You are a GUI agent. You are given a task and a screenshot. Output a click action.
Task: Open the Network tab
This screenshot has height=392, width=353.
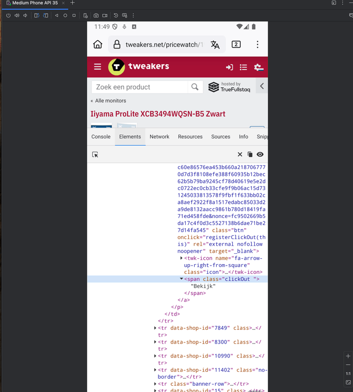click(159, 137)
